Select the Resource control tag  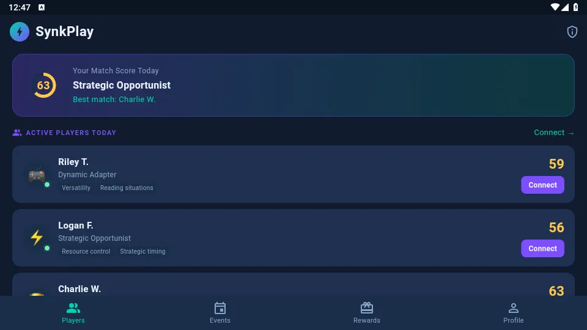tap(86, 251)
